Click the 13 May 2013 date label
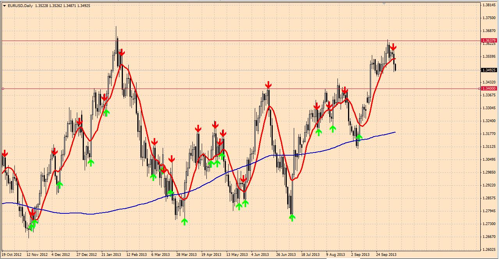Screen dimensions: 499x259 point(237,255)
